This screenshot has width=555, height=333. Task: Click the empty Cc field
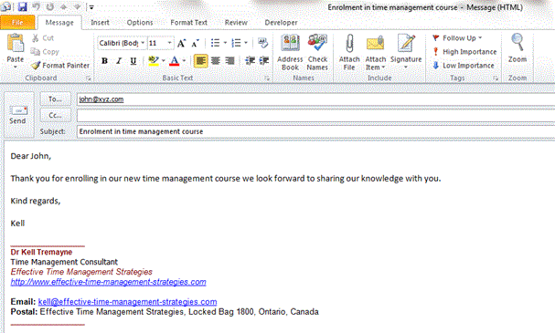pos(316,116)
